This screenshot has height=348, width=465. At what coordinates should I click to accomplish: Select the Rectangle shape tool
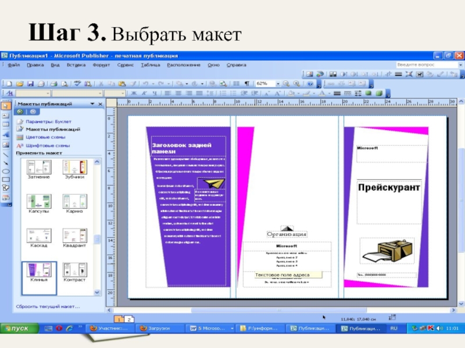pyautogui.click(x=6, y=179)
